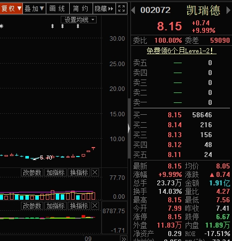Click the 净资产 value 0.29
The width and height of the screenshot is (232, 241).
click(x=175, y=234)
